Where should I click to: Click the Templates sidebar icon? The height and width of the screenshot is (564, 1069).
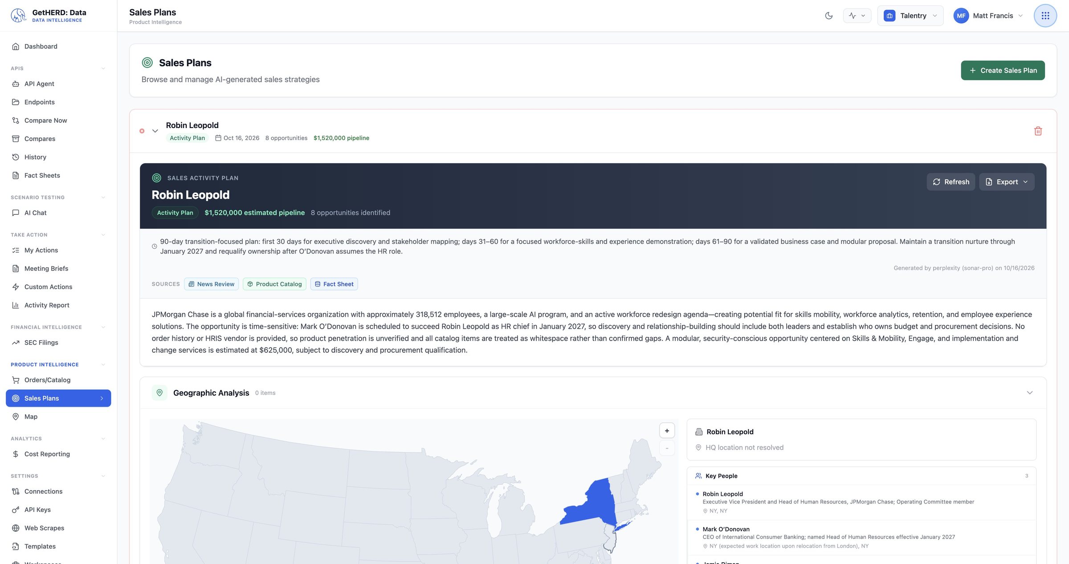(x=16, y=546)
